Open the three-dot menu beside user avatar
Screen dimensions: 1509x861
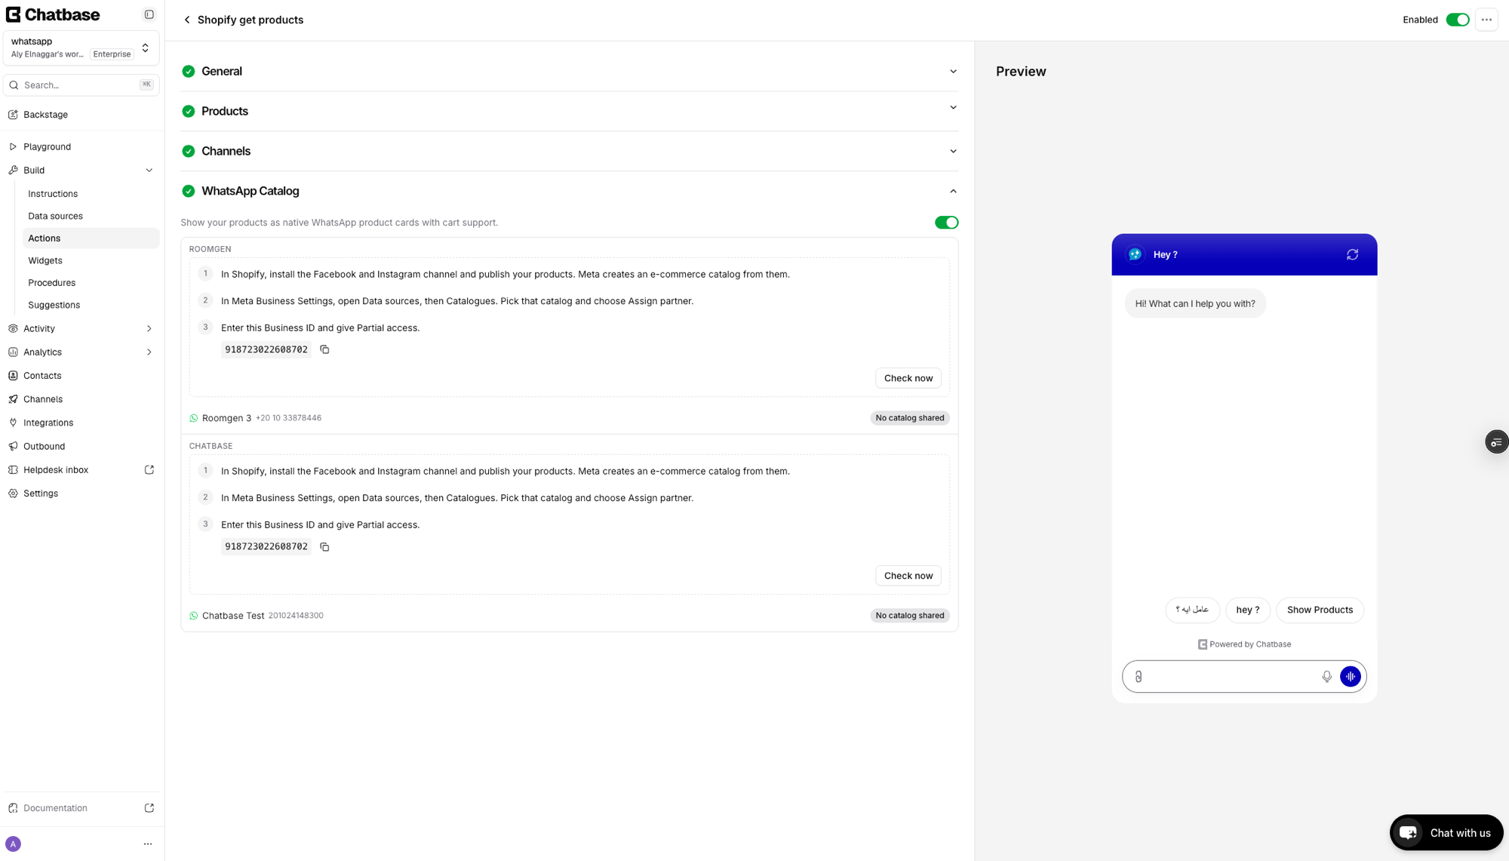click(x=148, y=844)
